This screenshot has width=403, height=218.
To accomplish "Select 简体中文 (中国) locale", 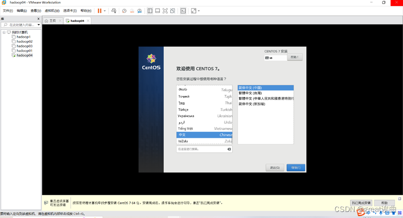I will point(266,88).
